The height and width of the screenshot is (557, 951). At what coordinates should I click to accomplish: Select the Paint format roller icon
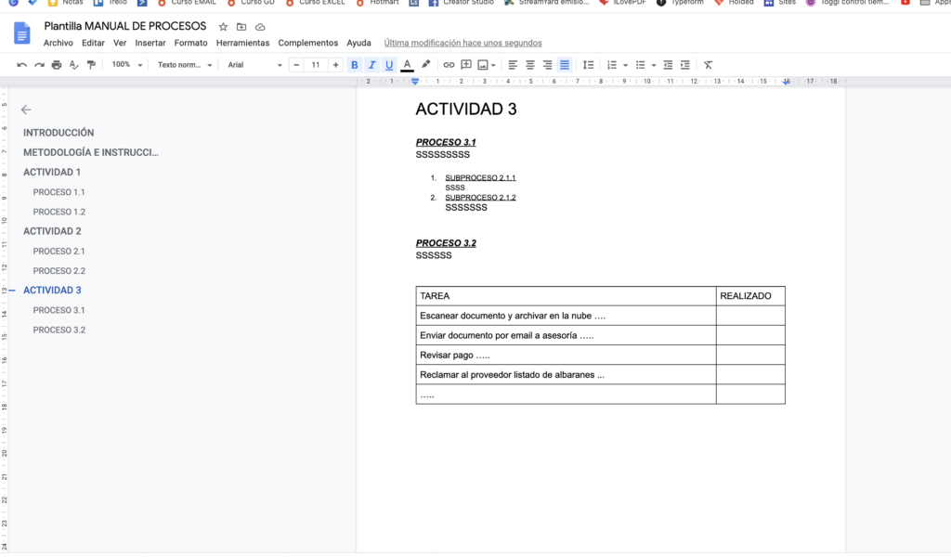(x=91, y=65)
